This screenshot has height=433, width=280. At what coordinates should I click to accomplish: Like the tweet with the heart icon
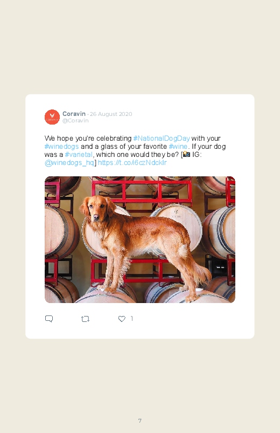click(x=122, y=319)
